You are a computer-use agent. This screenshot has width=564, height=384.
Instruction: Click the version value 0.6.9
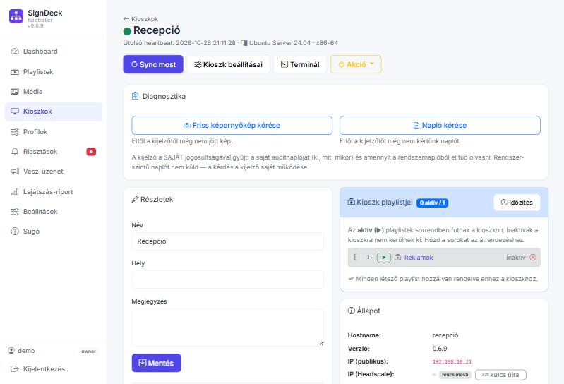pos(440,349)
